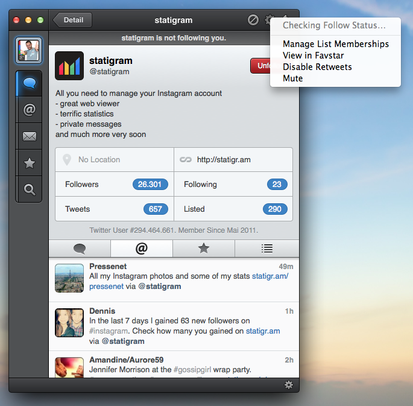Click the gear icon in title bar
The image size is (413, 406).
click(268, 20)
